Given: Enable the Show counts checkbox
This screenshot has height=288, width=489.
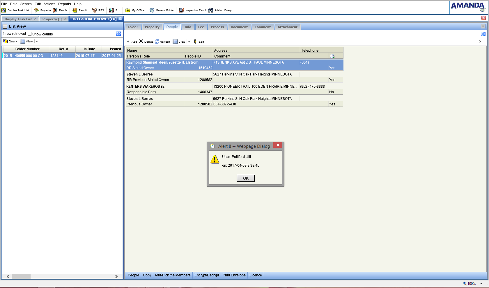Looking at the screenshot, I should coord(30,34).
